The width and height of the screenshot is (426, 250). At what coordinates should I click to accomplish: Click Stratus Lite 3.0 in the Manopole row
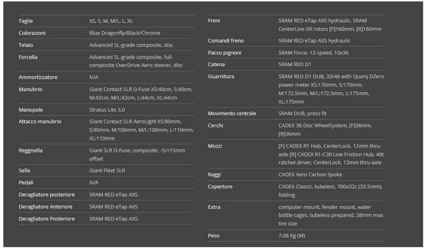click(x=107, y=110)
